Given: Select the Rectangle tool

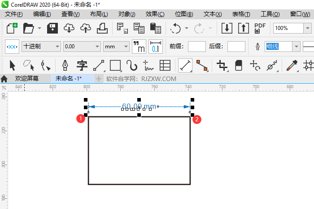Looking at the screenshot, I should tap(115, 65).
